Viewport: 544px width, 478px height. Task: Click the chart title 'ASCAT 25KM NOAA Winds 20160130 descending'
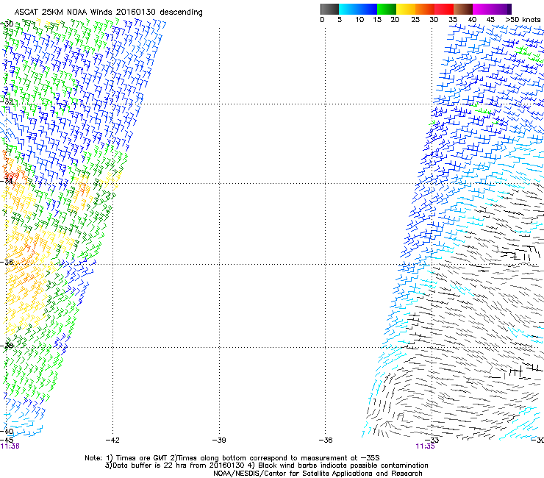[108, 13]
